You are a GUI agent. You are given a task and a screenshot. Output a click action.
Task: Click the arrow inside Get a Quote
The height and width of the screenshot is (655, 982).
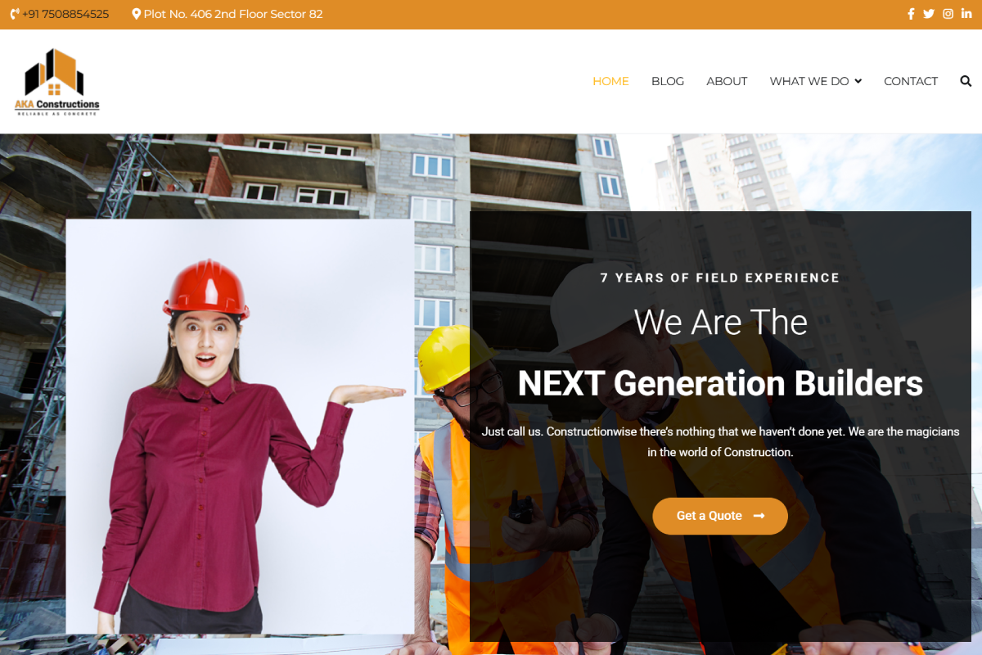click(759, 516)
